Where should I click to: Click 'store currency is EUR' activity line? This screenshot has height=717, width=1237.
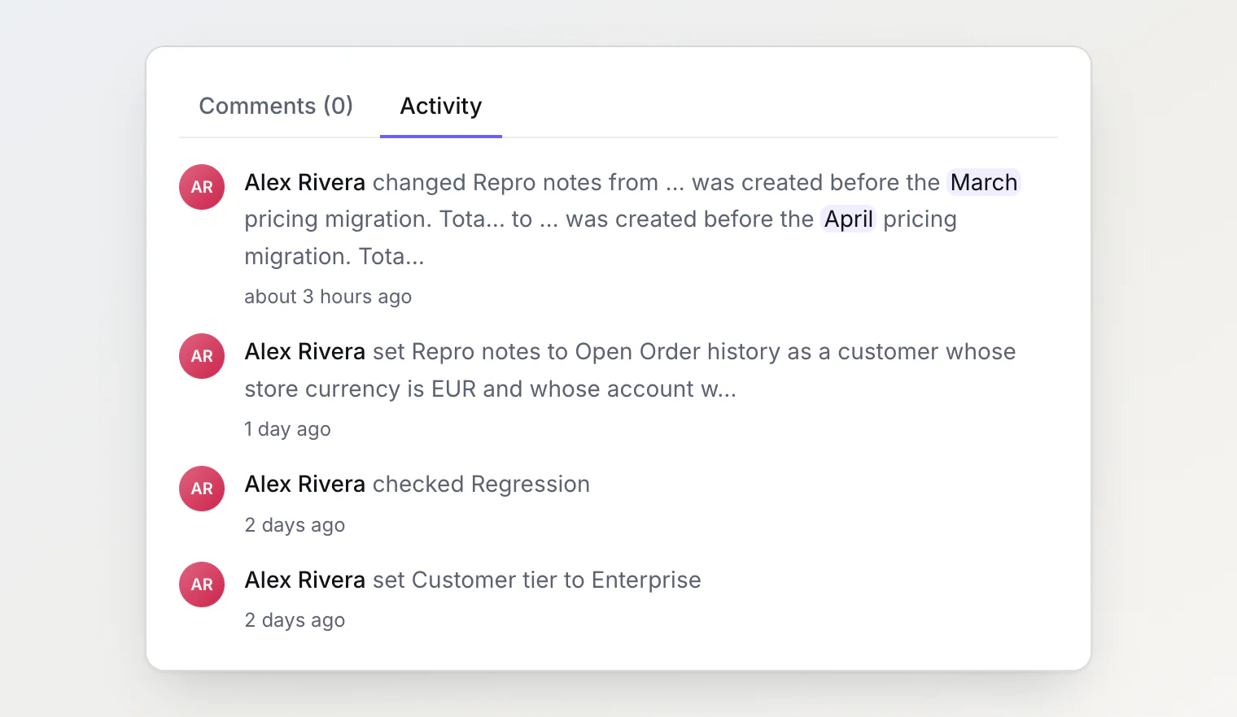(x=490, y=389)
